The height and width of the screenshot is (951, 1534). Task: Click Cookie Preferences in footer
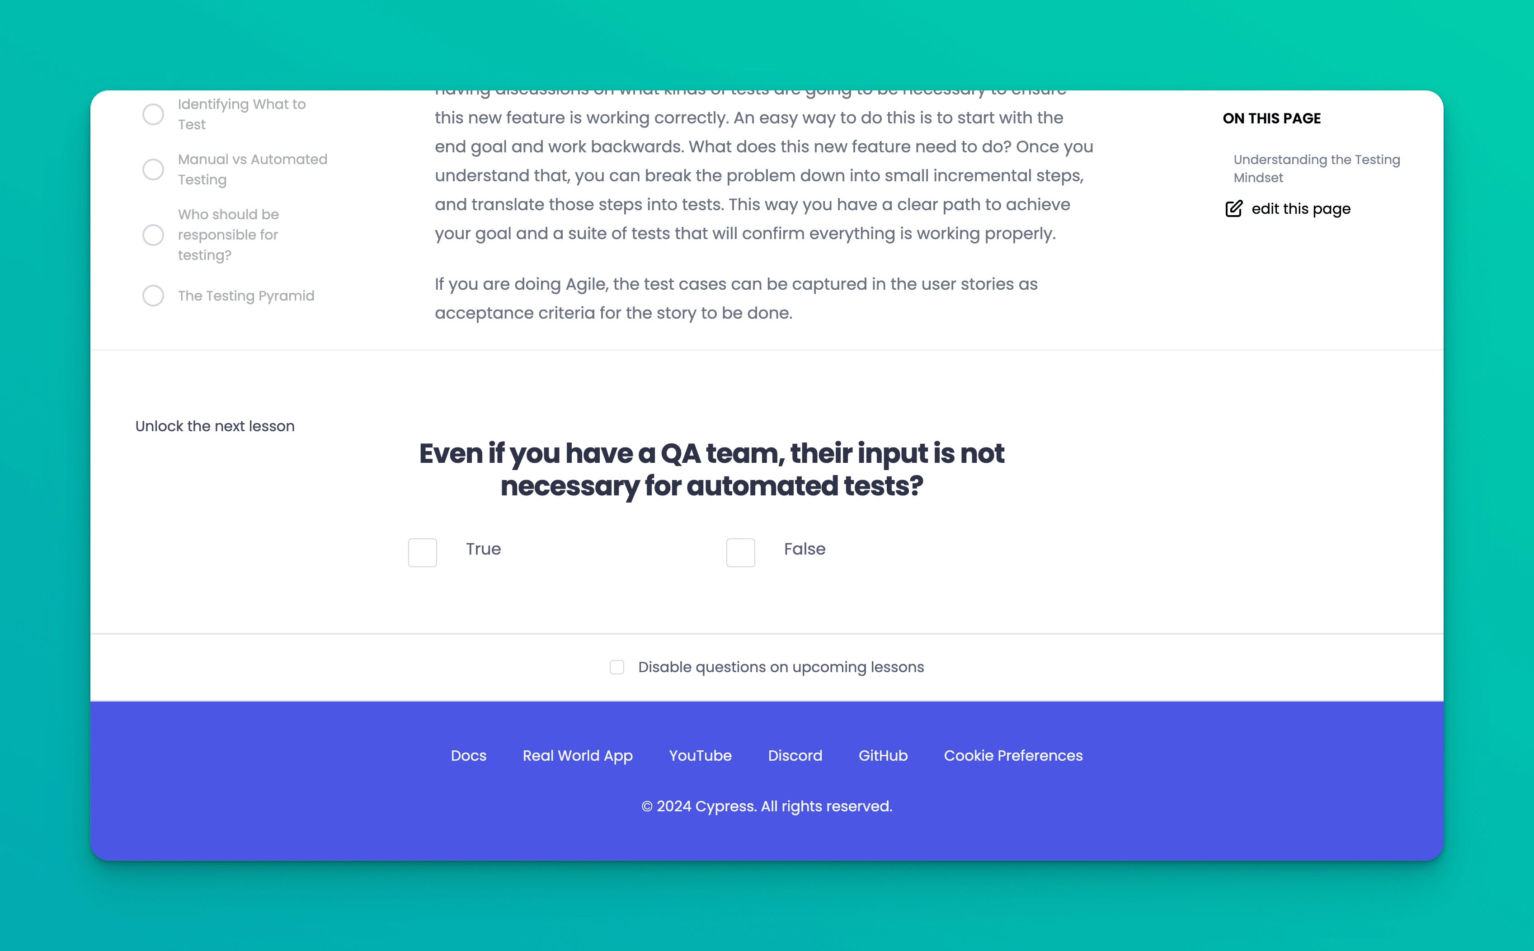point(1013,755)
